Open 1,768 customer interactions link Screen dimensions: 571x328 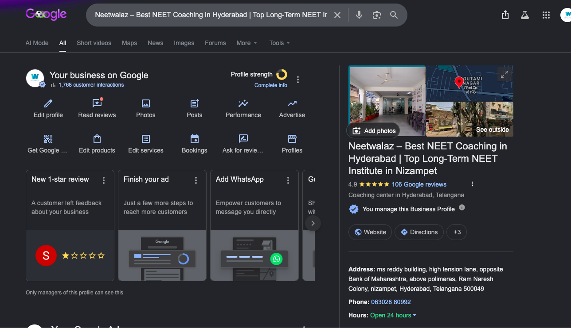pyautogui.click(x=91, y=85)
